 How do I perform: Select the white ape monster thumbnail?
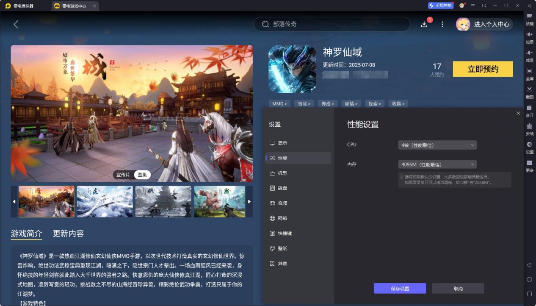coord(219,202)
